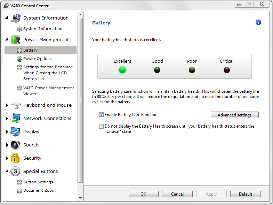Close the VAIO Control Center window
The image size is (273, 205).
tap(262, 5)
